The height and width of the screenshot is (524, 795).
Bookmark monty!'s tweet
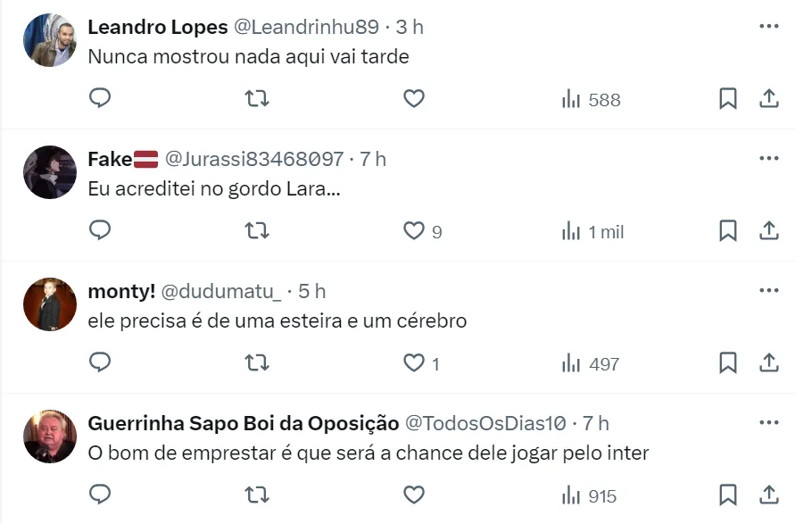728,363
